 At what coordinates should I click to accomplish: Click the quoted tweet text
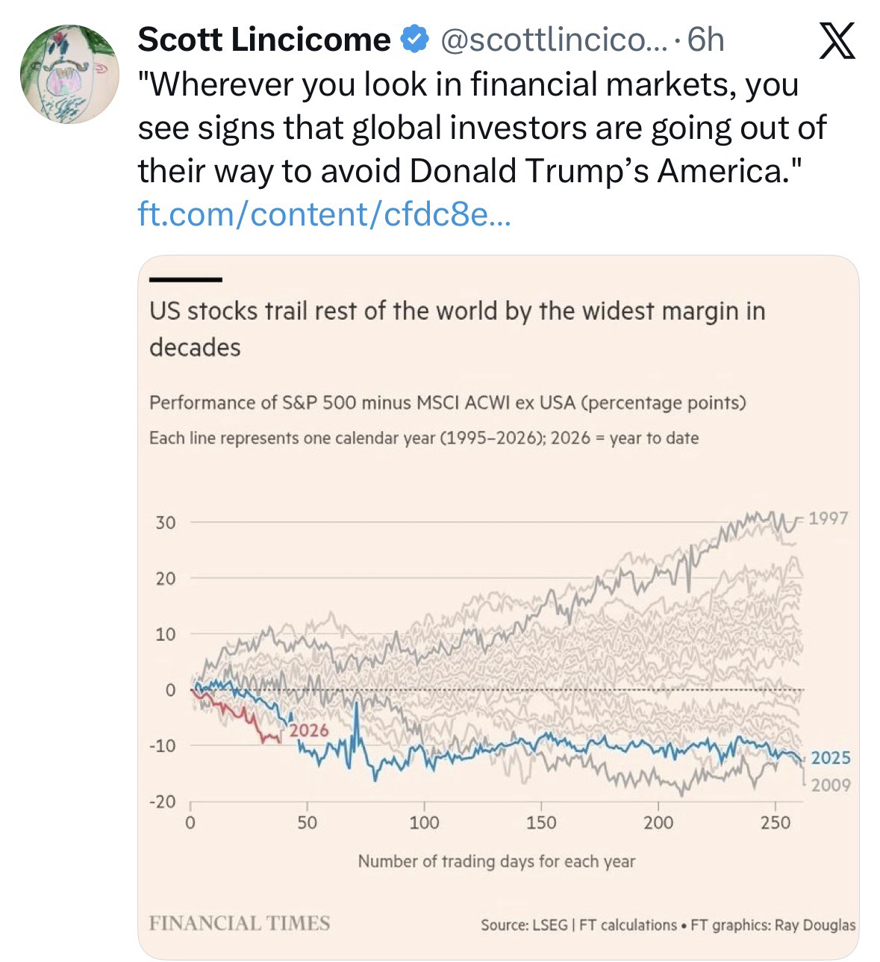(481, 128)
